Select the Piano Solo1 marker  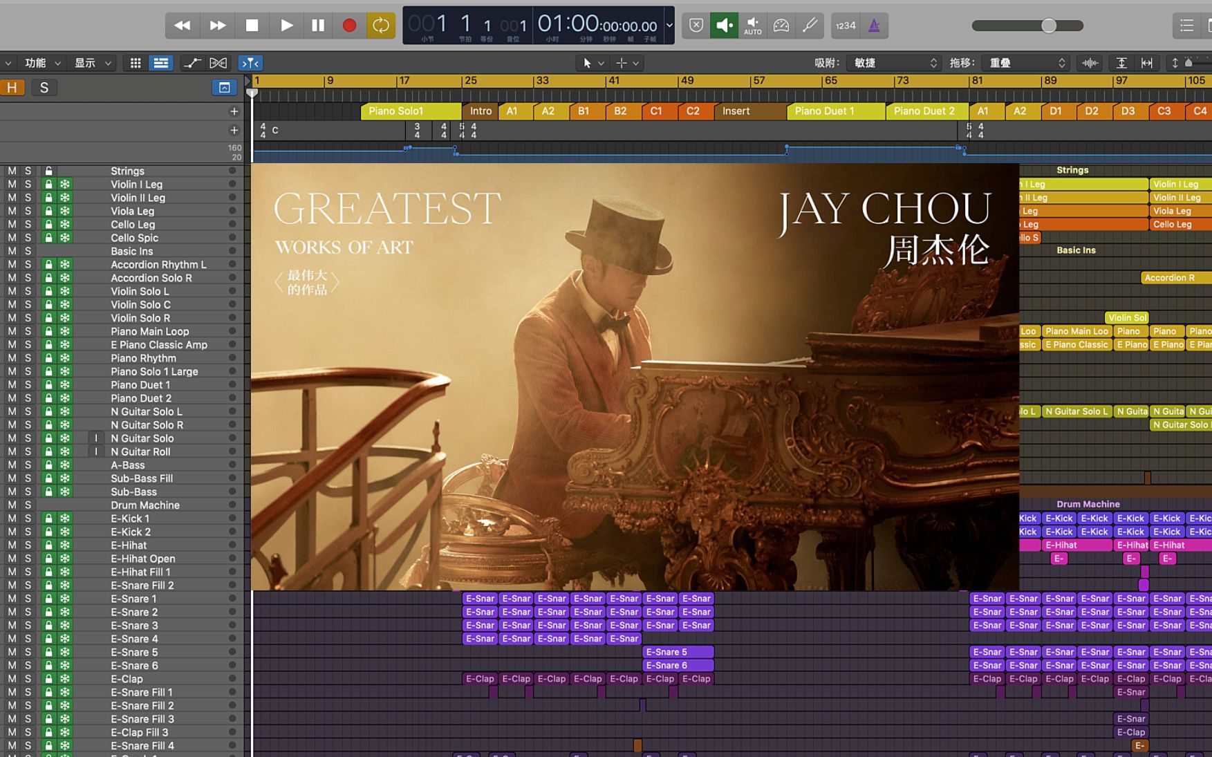(411, 111)
